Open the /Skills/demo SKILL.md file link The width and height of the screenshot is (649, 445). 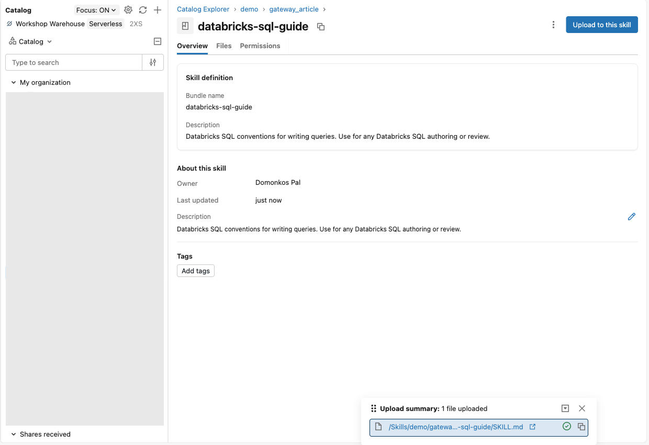click(456, 427)
